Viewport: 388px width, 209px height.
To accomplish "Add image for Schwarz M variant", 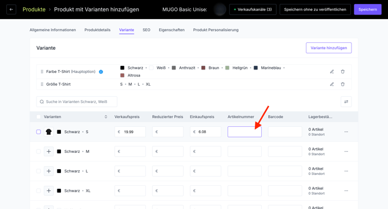I will [x=49, y=151].
